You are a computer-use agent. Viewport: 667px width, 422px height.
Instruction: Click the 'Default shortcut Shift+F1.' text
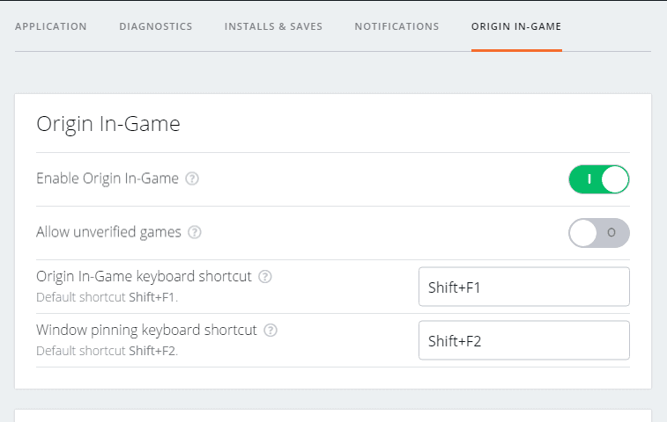[107, 297]
